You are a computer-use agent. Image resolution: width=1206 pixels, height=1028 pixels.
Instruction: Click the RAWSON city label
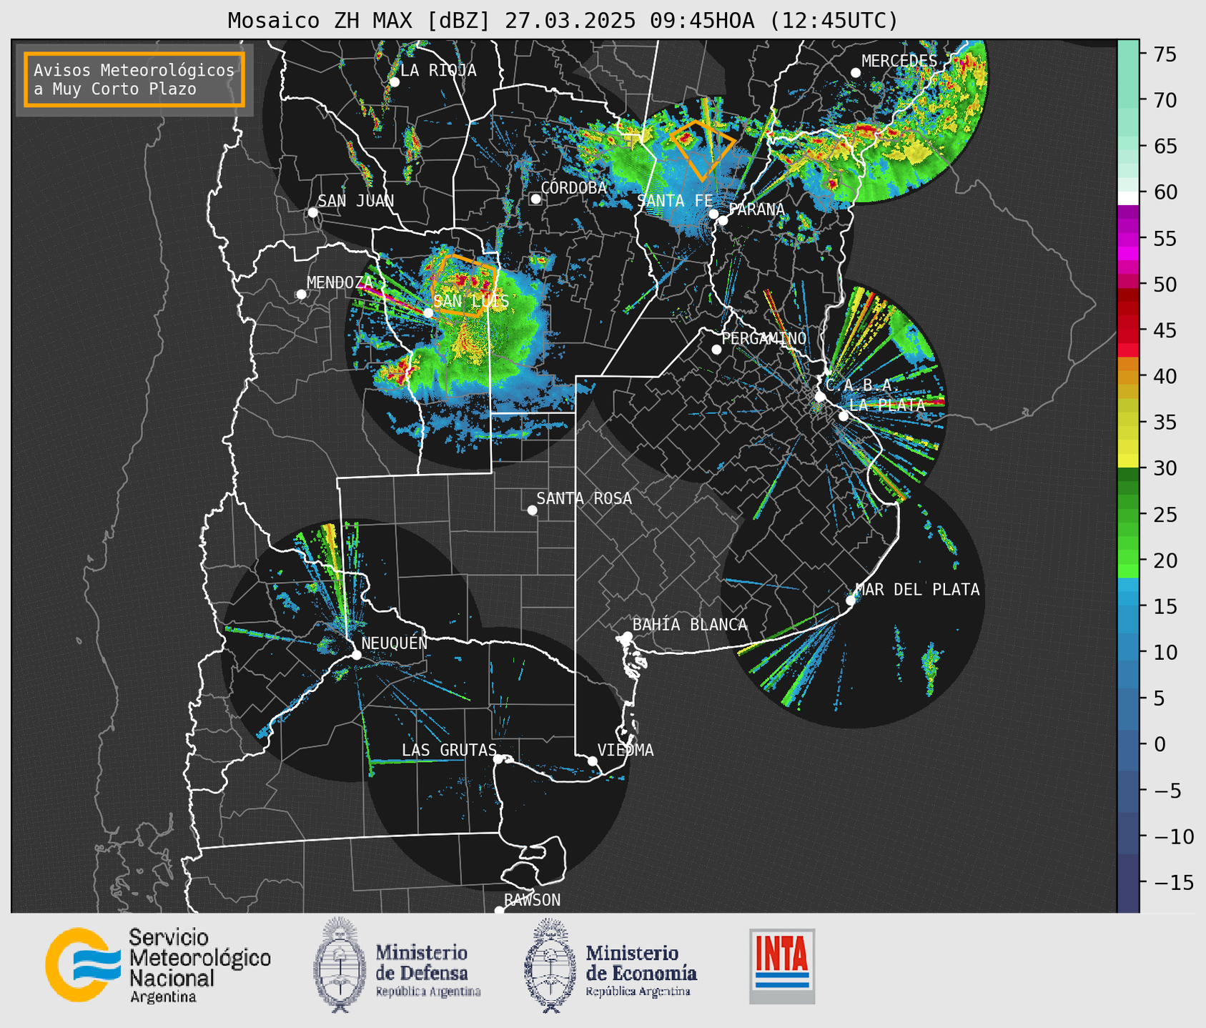point(533,900)
